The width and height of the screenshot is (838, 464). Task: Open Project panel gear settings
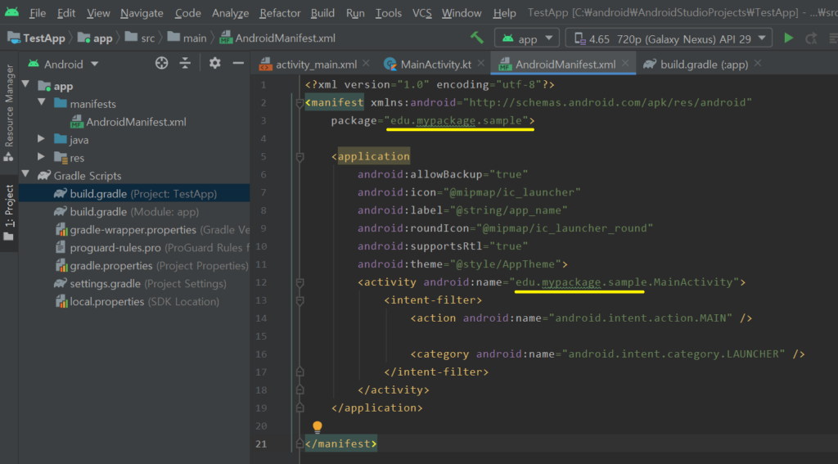[214, 64]
